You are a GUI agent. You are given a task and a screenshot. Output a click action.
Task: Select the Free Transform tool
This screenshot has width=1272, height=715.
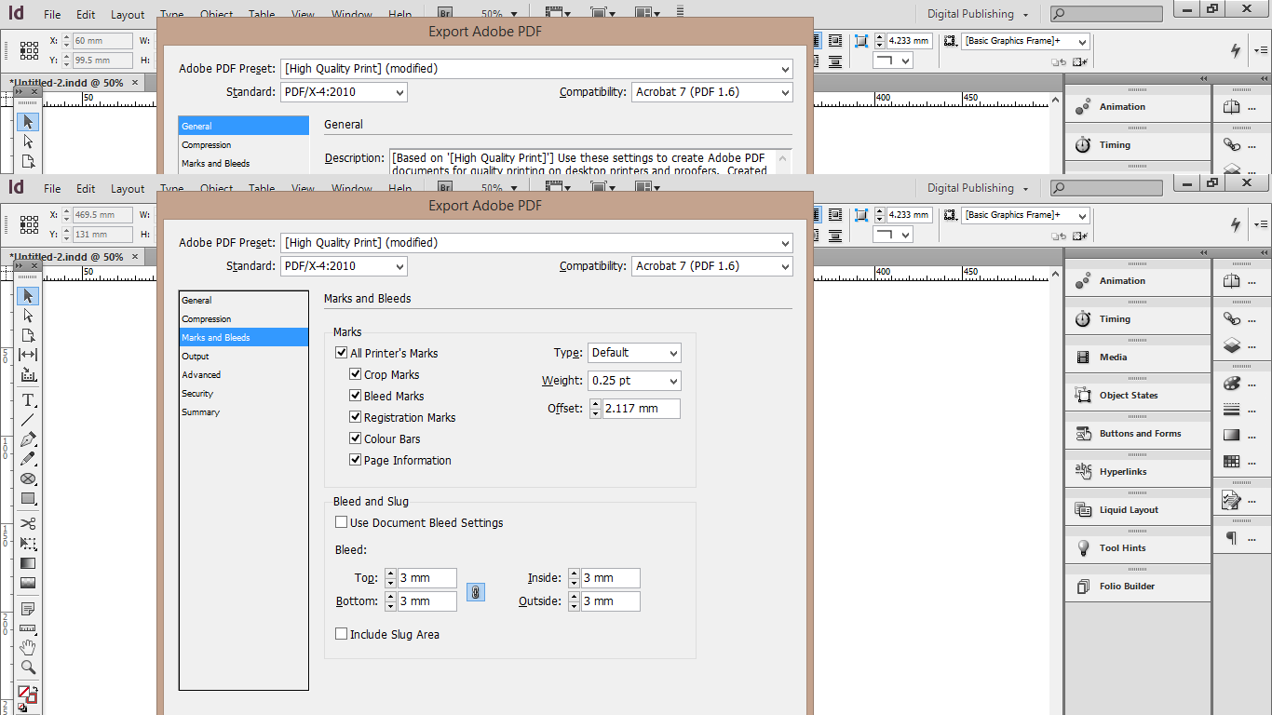coord(28,543)
